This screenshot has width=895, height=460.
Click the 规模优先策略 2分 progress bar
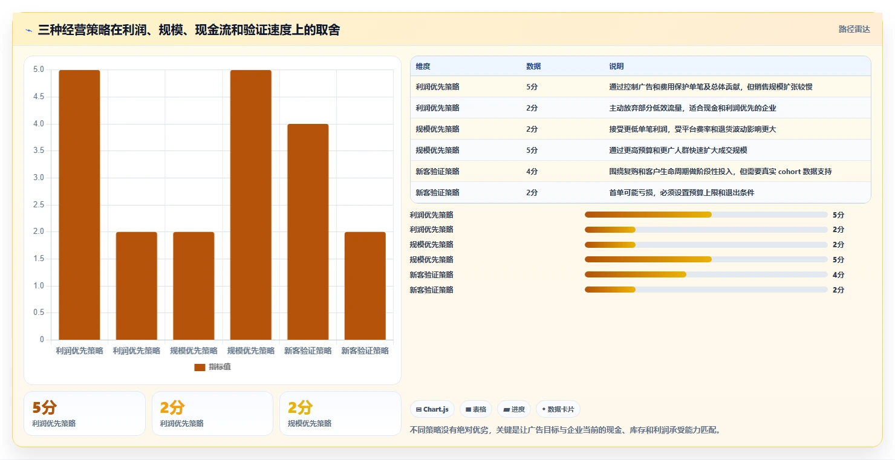[706, 245]
